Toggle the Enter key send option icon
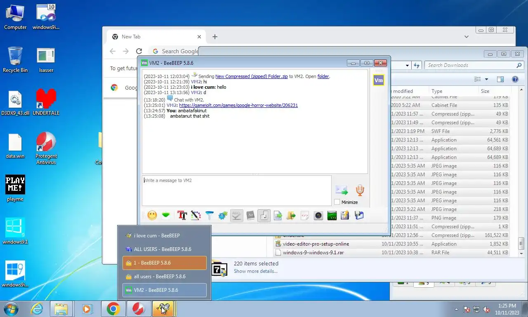The width and height of the screenshot is (528, 317). (264, 215)
